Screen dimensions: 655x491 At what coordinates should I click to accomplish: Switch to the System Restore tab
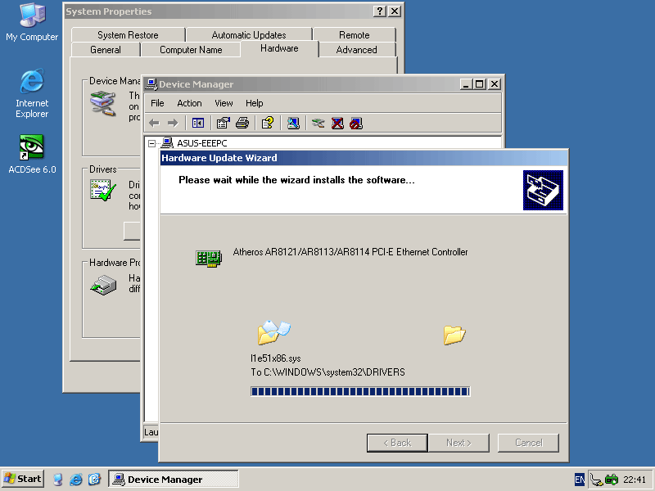pyautogui.click(x=128, y=35)
